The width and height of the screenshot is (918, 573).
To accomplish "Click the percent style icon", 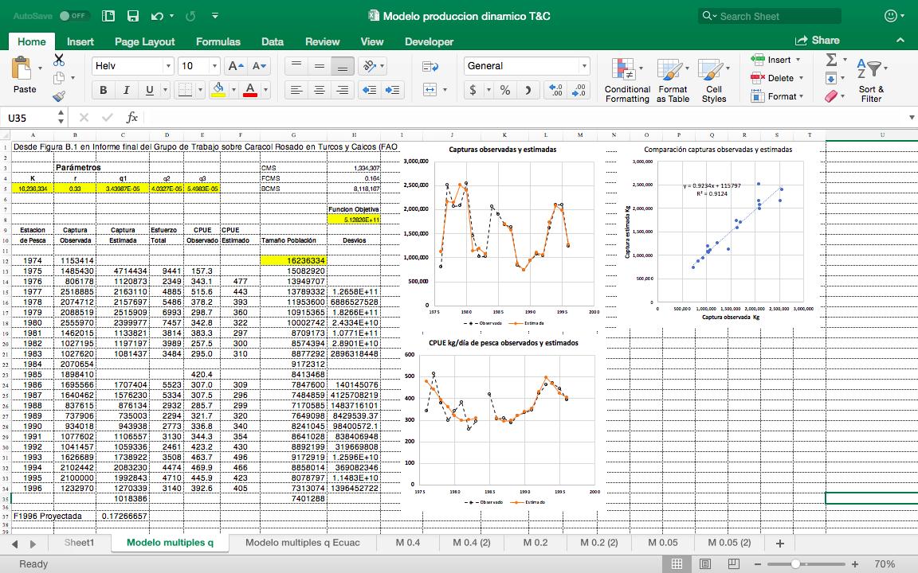I will tap(504, 90).
